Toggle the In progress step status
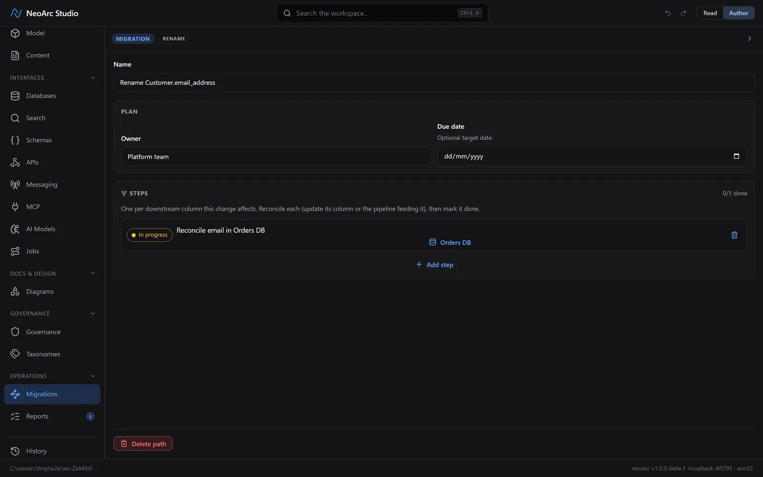The height and width of the screenshot is (477, 763). 149,235
